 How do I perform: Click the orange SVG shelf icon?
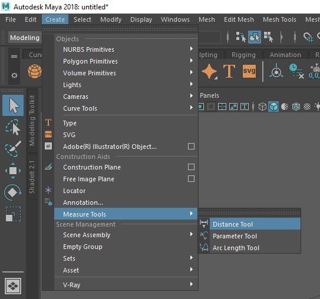249,71
